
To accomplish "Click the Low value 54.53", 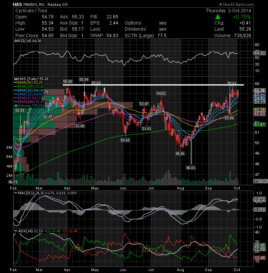I will [47, 29].
